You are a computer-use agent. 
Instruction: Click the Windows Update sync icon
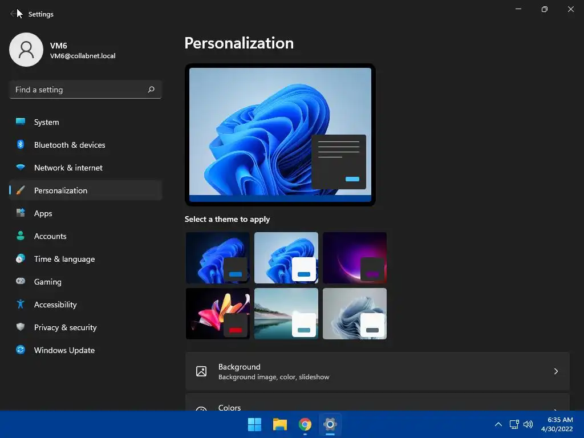click(21, 350)
